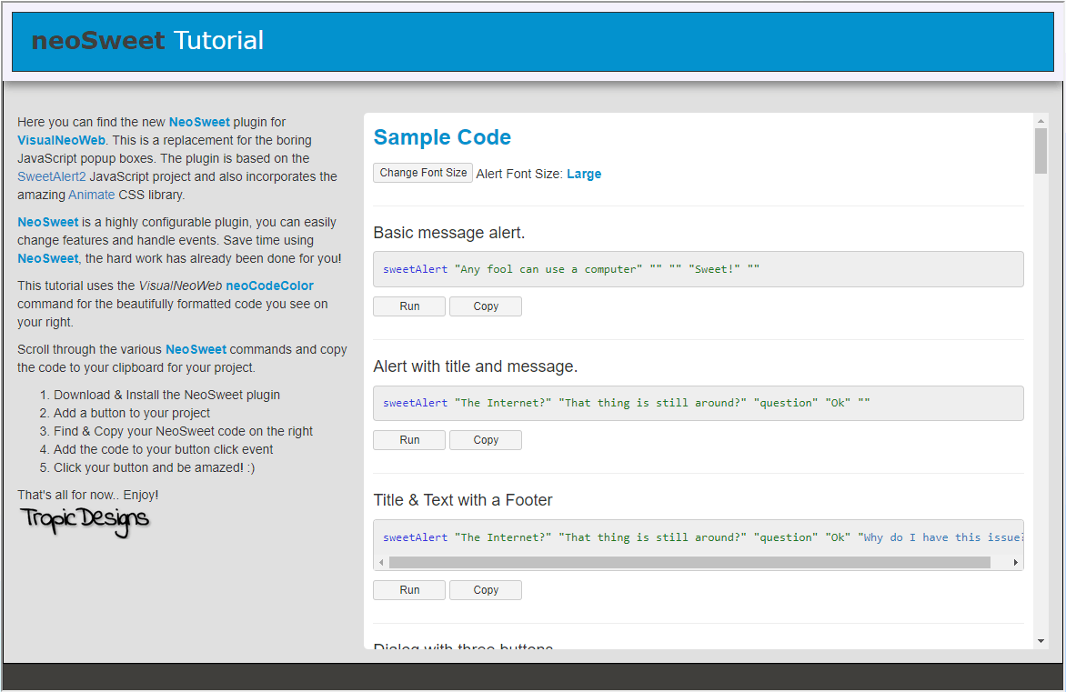Click the 'Large' font size value

(584, 174)
